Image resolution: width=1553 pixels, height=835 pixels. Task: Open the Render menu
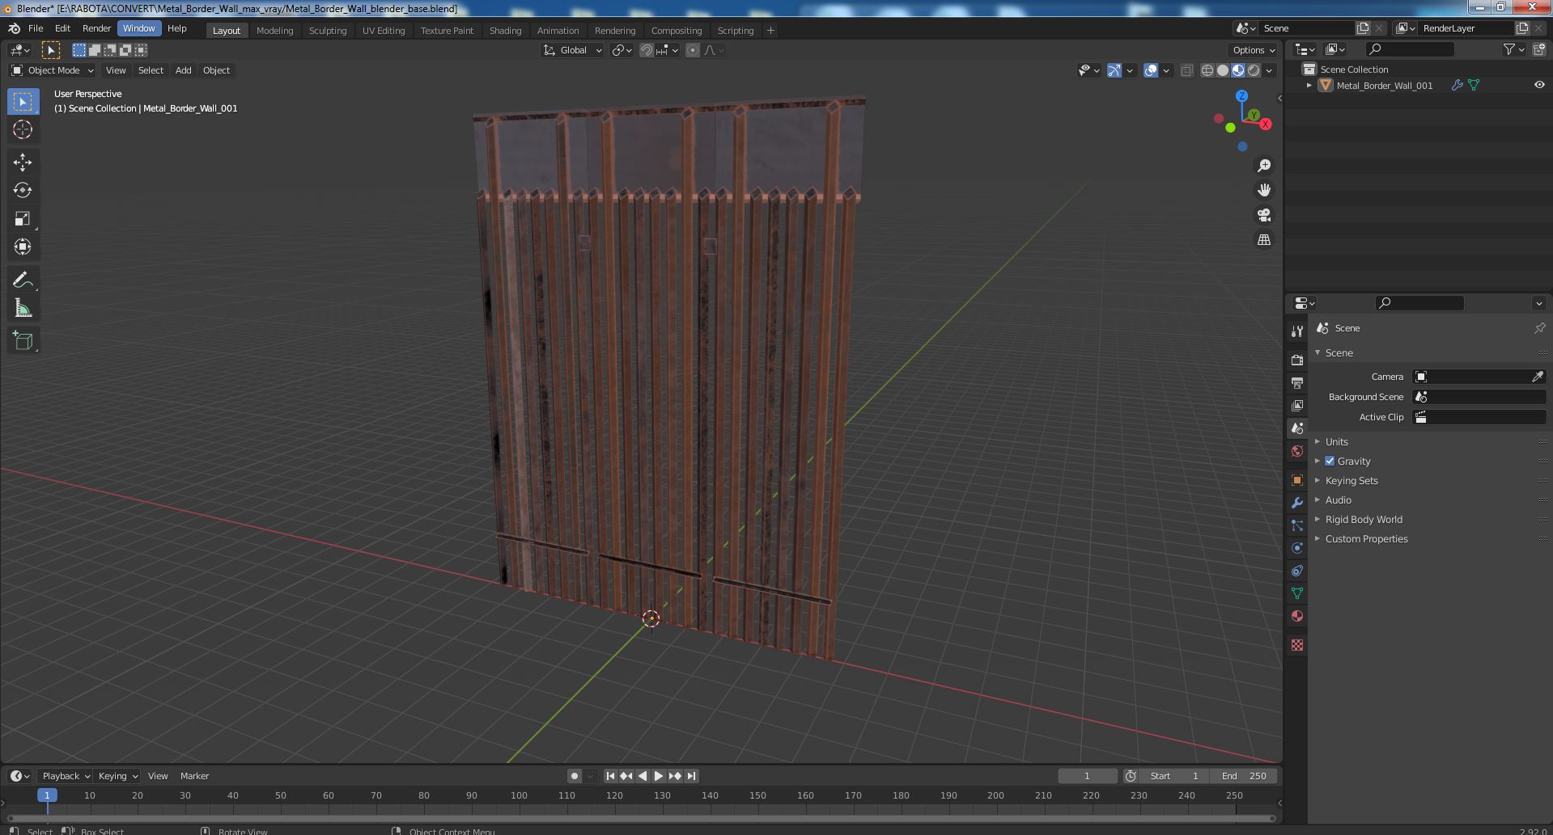coord(96,28)
